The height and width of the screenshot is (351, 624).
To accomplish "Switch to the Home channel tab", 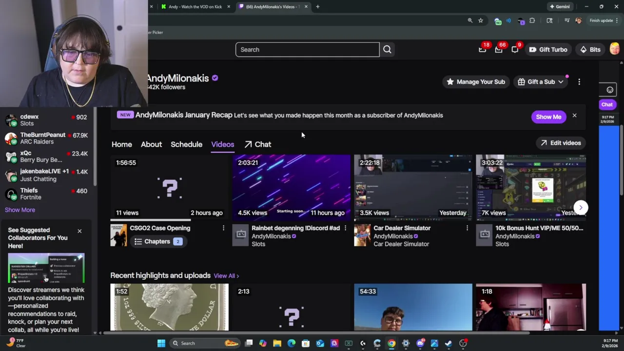I will [x=121, y=144].
